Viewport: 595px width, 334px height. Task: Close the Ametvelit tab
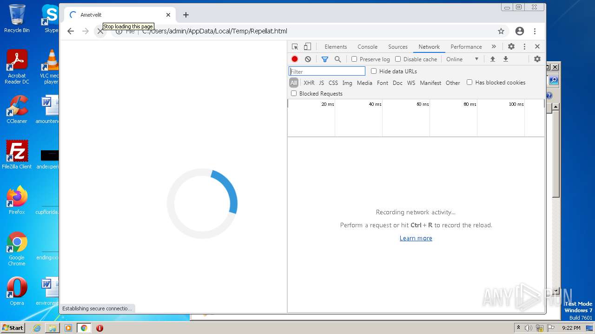(x=168, y=15)
